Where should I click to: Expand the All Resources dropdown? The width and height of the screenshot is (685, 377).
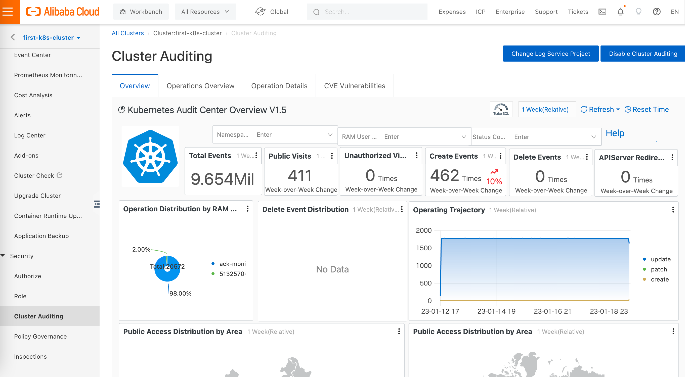coord(205,12)
